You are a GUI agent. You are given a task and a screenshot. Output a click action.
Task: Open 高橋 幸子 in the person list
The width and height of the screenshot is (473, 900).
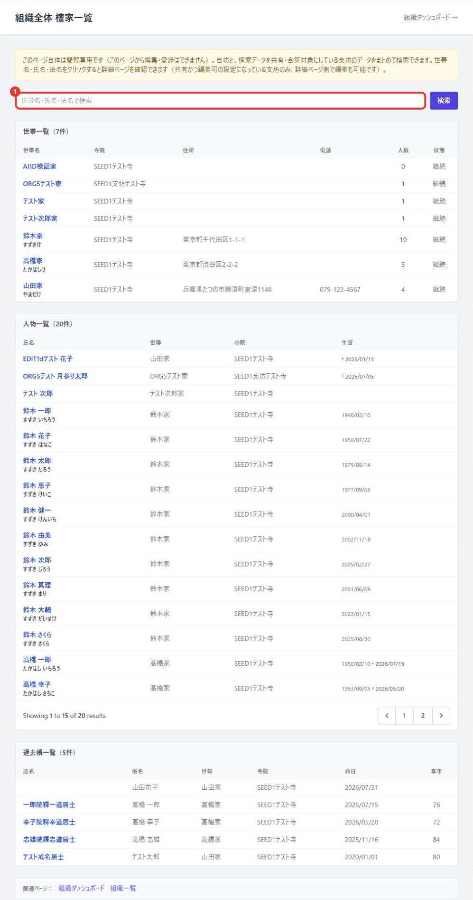click(x=37, y=684)
